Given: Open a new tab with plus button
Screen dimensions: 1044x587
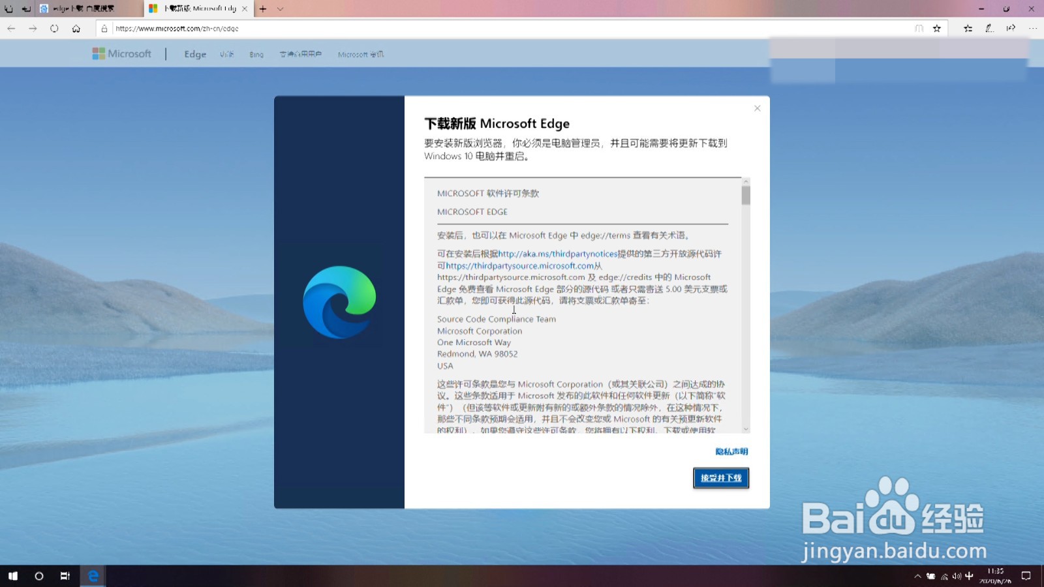Looking at the screenshot, I should click(262, 8).
